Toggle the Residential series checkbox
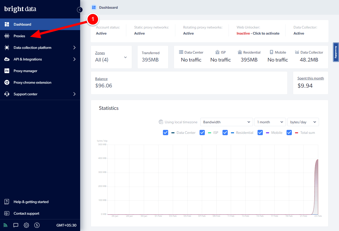Screen dimensions: 339x231 225,133
